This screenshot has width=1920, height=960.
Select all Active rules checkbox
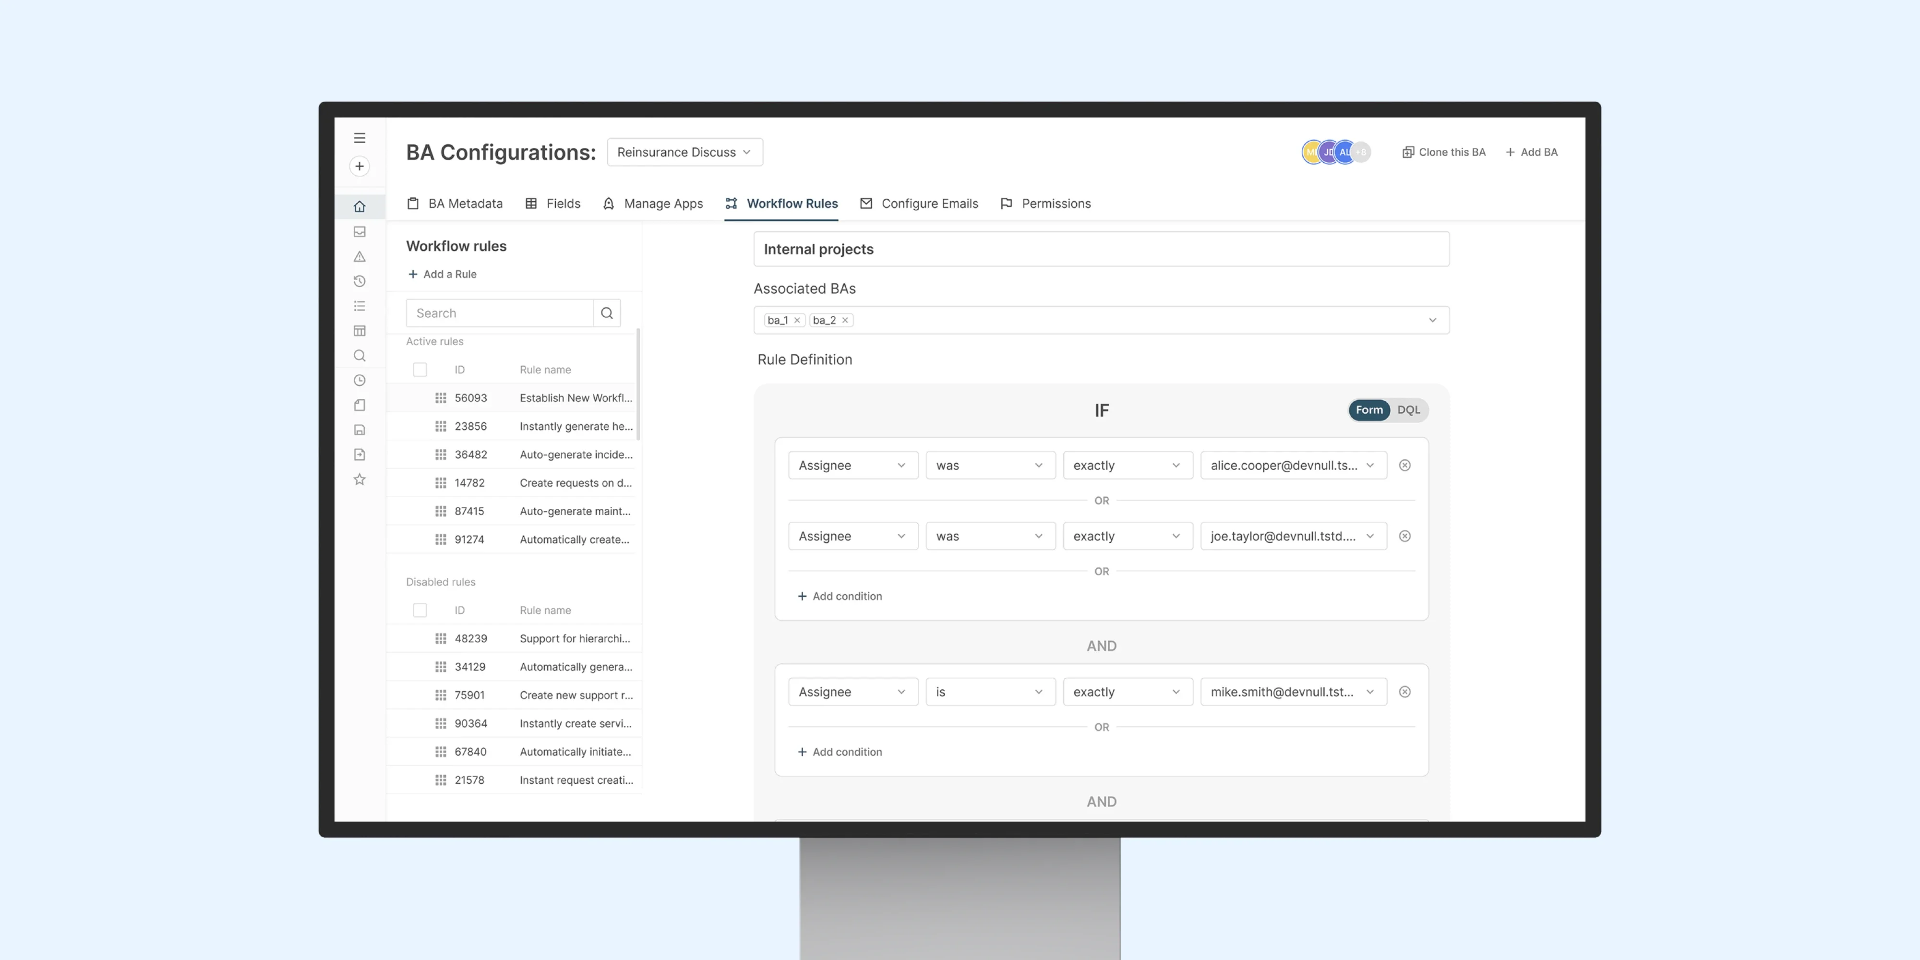pos(420,370)
